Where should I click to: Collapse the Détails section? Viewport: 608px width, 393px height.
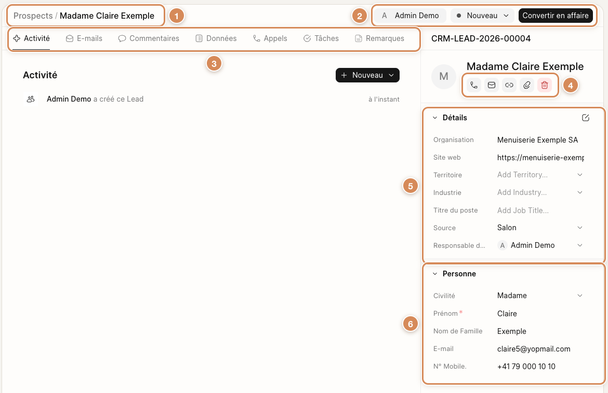450,118
